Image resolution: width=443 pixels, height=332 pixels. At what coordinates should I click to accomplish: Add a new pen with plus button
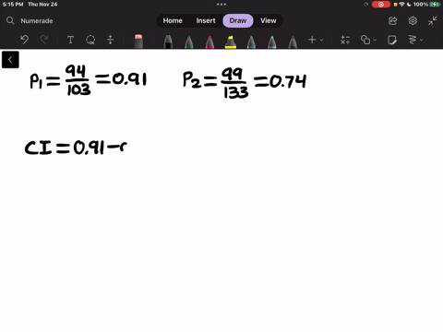(x=312, y=40)
